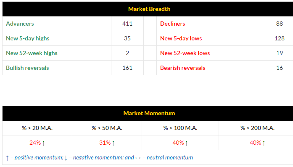Click the % > 50 M.A. column heading
The width and height of the screenshot is (293, 167).
[x=107, y=128]
